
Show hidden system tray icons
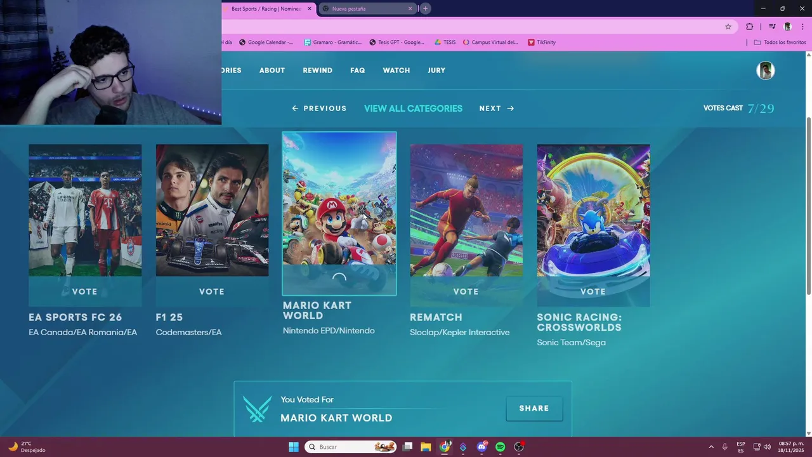tap(710, 447)
